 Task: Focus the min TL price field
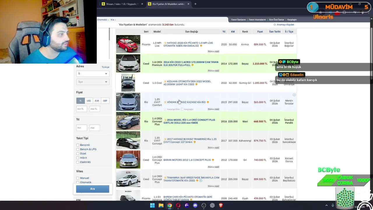click(82, 109)
